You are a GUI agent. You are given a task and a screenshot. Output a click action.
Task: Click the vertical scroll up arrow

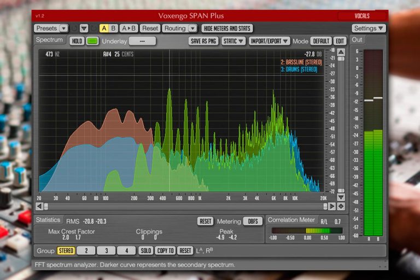point(341,52)
